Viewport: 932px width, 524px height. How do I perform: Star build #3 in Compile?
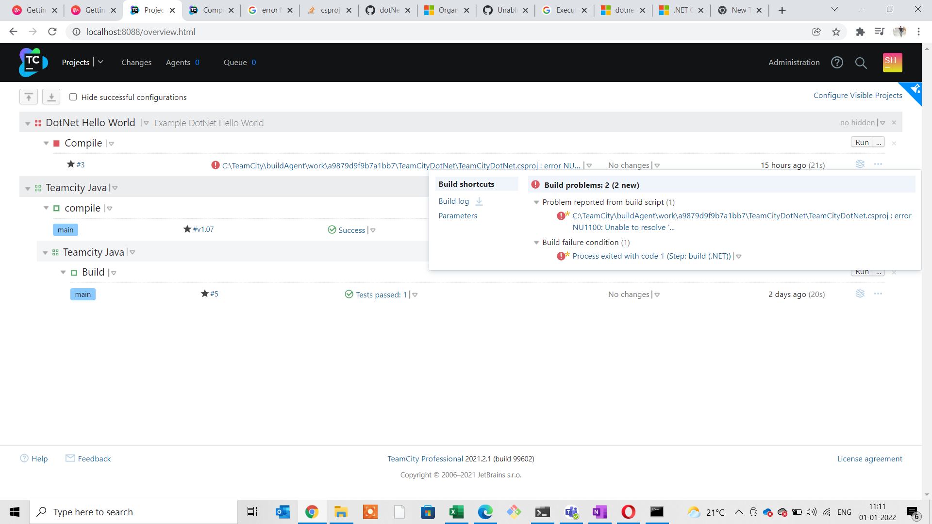[71, 164]
